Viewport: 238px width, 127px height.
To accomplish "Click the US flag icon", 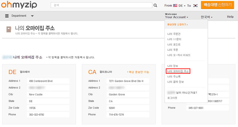I will [175, 5].
